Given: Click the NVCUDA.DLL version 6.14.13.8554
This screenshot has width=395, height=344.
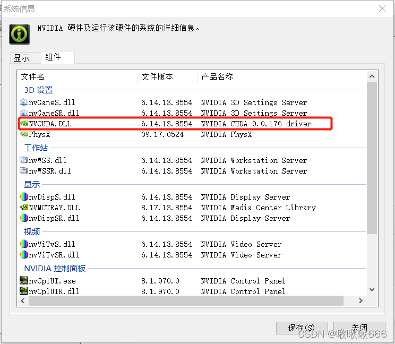Looking at the screenshot, I should pyautogui.click(x=167, y=124).
